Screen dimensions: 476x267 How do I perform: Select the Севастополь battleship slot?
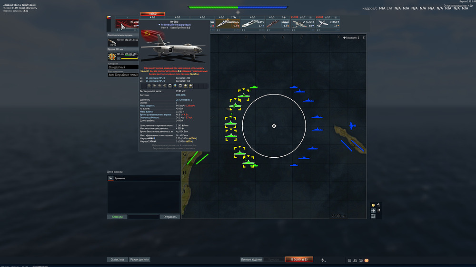(x=228, y=24)
